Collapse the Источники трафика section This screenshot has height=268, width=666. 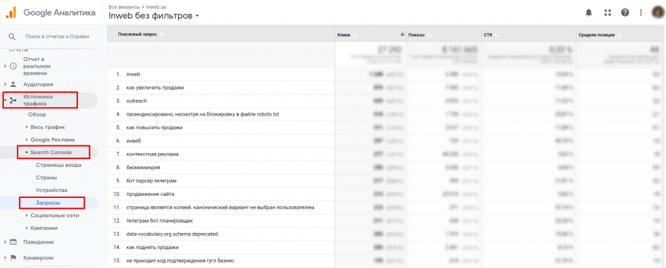(5, 101)
